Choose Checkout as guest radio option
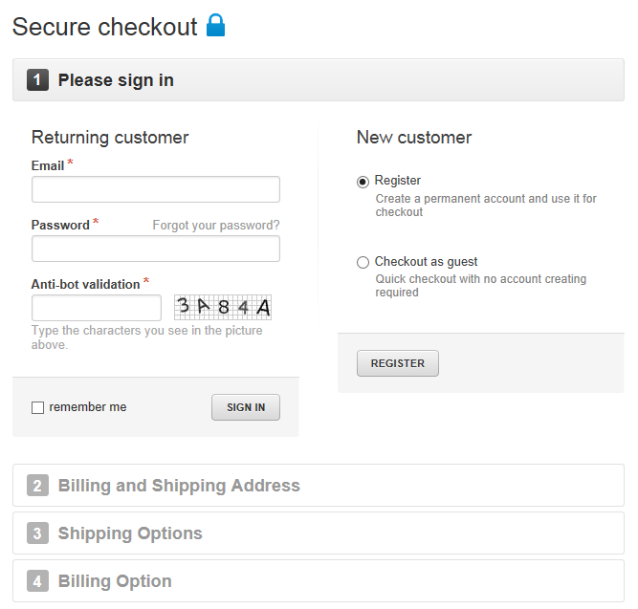This screenshot has height=609, width=638. 363,262
